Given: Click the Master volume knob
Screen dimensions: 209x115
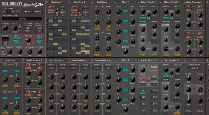Looking at the screenshot, I should pyautogui.click(x=28, y=40).
